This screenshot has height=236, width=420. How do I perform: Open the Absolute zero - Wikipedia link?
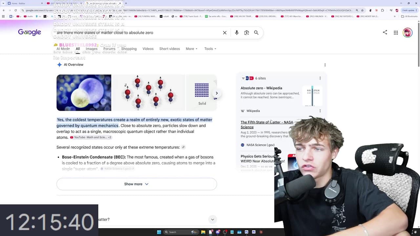pos(261,88)
